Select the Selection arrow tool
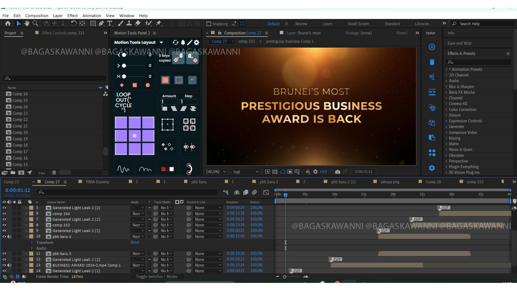 click(x=18, y=23)
